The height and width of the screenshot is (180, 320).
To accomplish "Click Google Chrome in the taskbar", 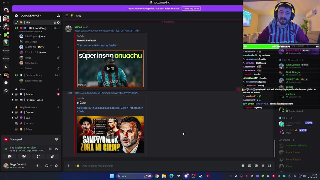I will coord(157,176).
